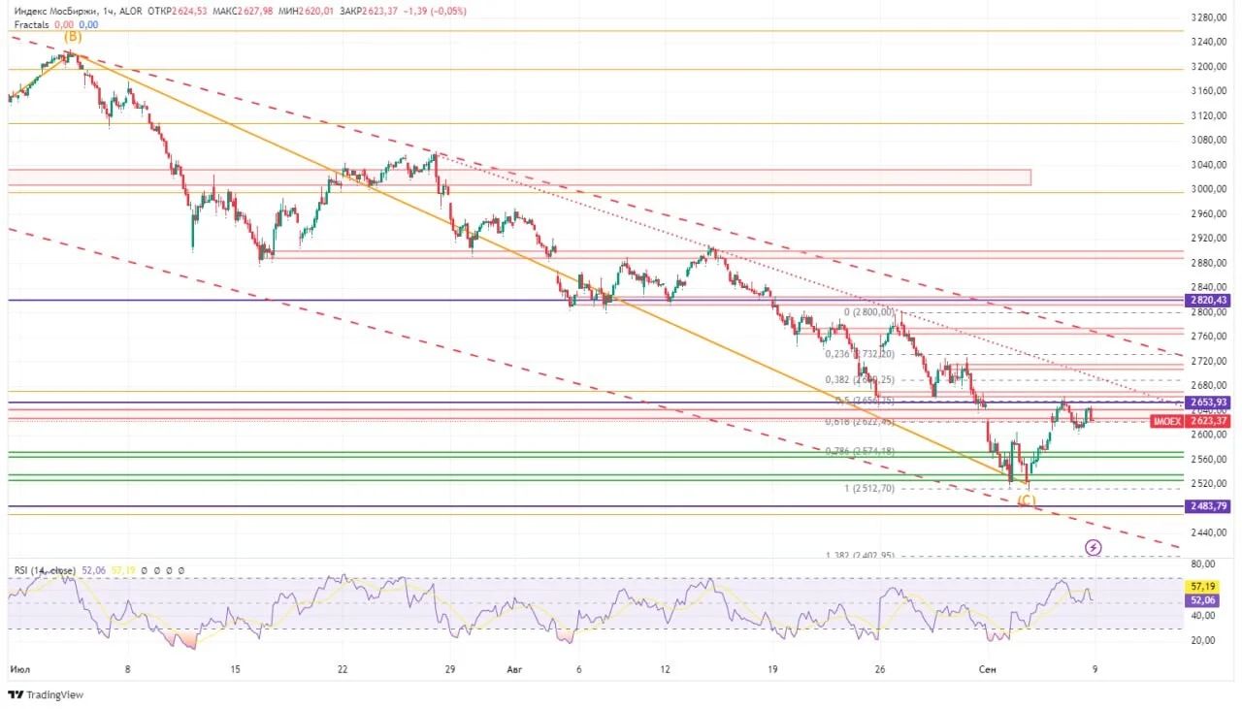Click 3160,00 on the price axis
1242x709 pixels.
click(x=1210, y=91)
